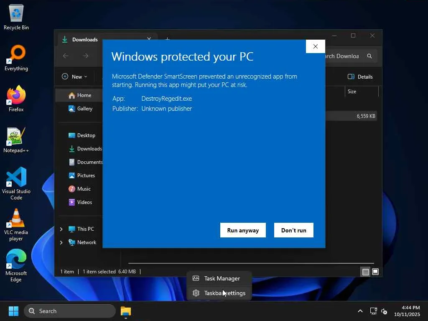Click Explorer back navigation arrow
This screenshot has width=428, height=321.
pos(66,56)
